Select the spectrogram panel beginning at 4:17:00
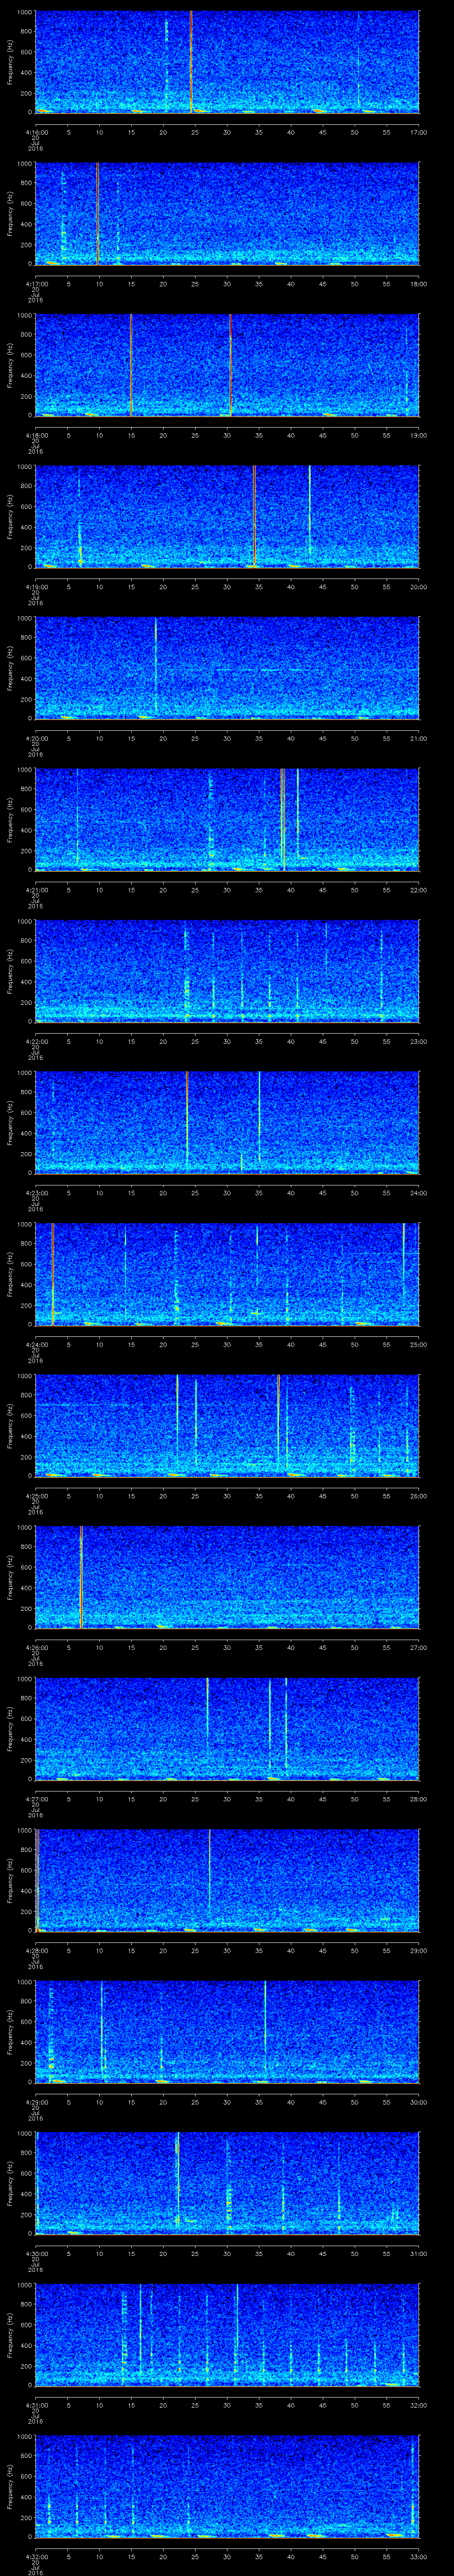This screenshot has width=454, height=2576. [x=227, y=213]
